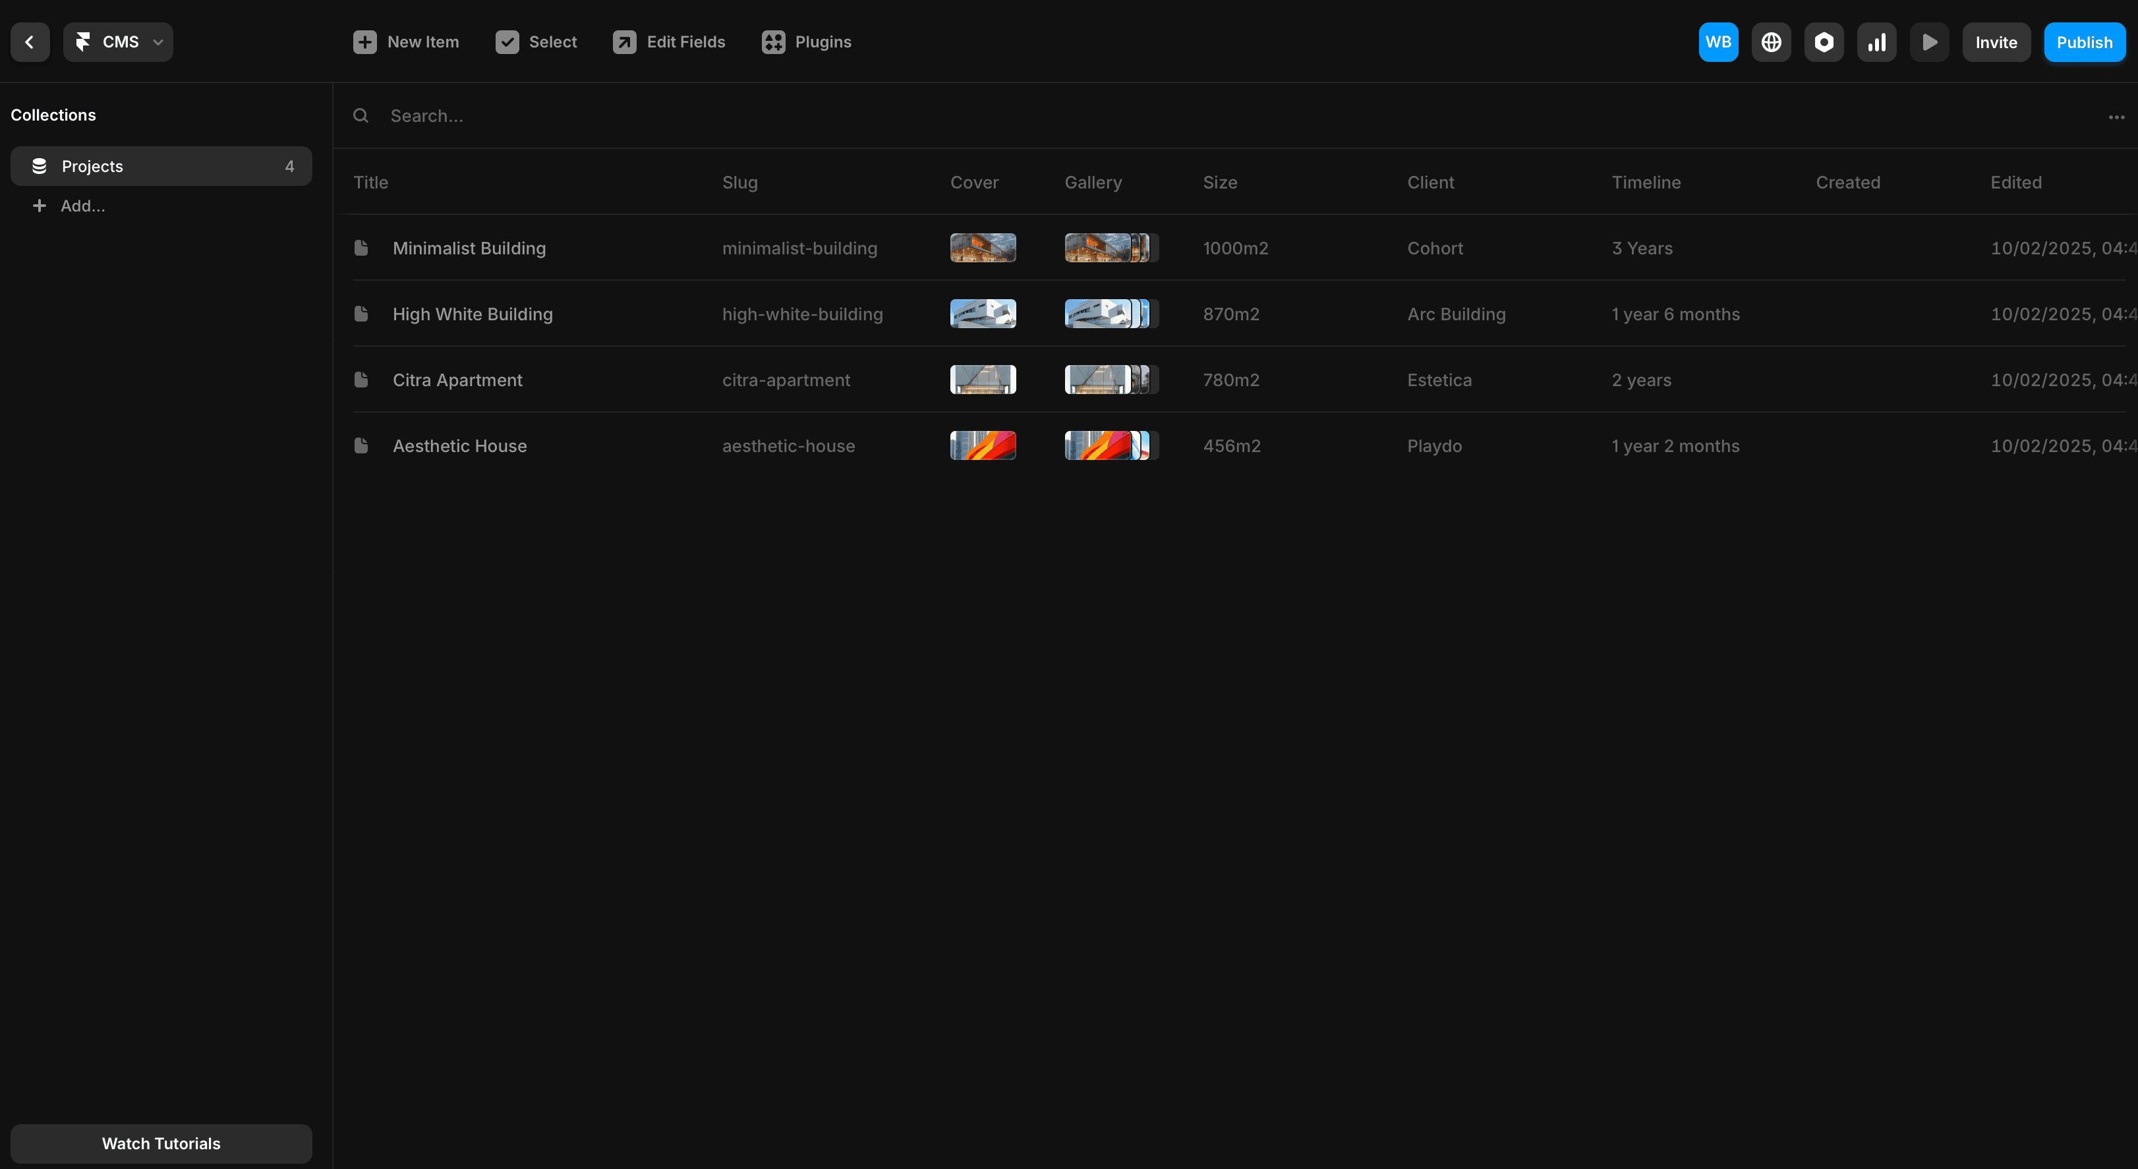Click High White Building gallery thumbnails

coord(1111,314)
